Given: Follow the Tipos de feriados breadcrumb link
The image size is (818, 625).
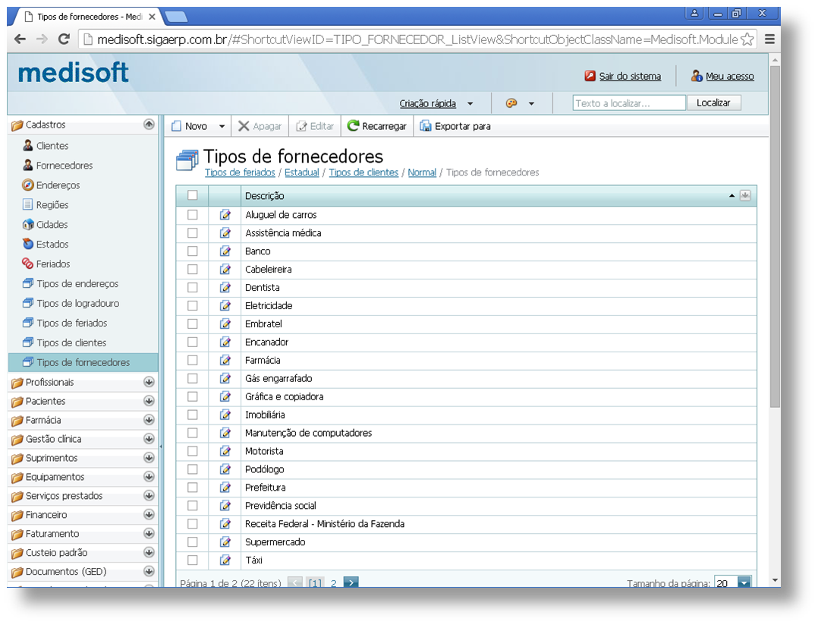Looking at the screenshot, I should (240, 172).
